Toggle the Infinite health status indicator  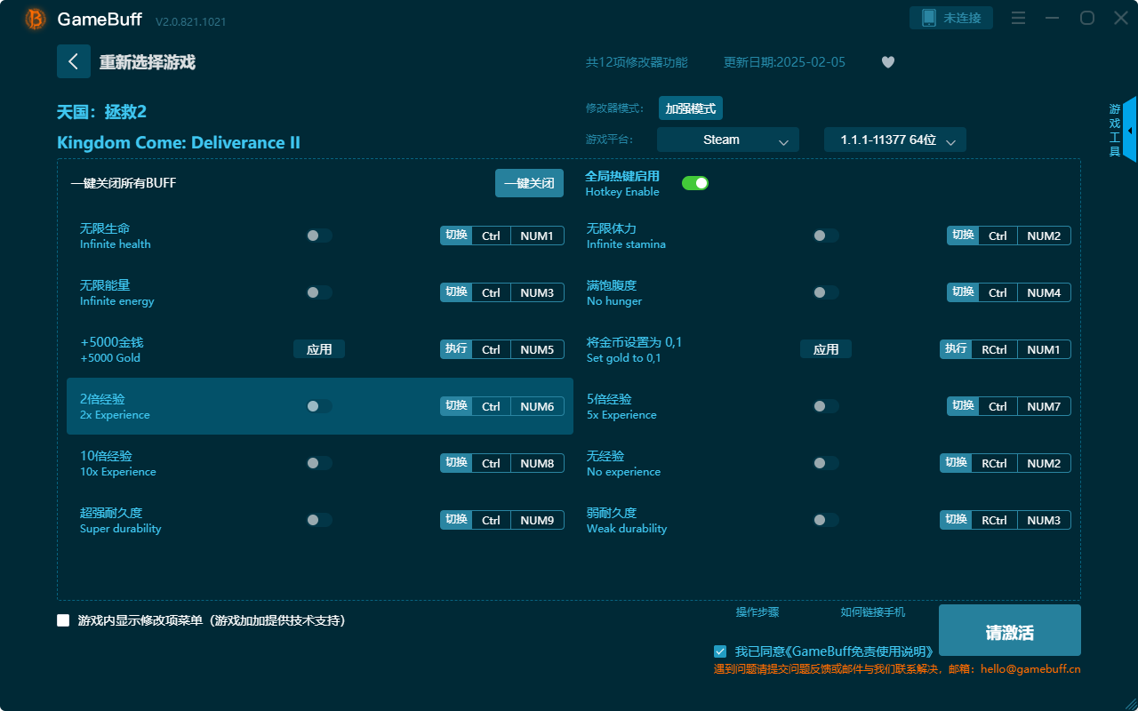pyautogui.click(x=319, y=235)
